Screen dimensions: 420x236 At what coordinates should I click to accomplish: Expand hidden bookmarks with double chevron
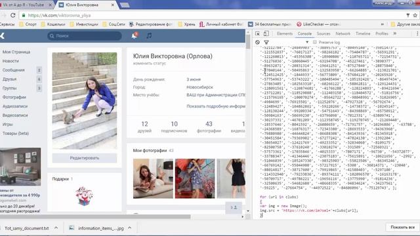[x=383, y=24]
